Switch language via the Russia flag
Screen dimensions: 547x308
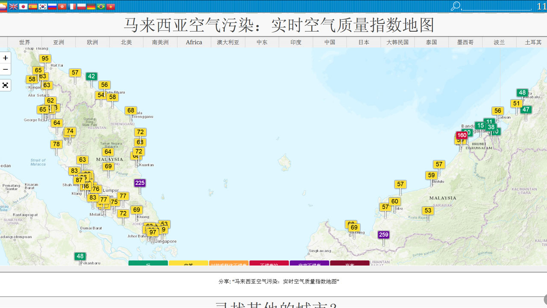click(52, 6)
